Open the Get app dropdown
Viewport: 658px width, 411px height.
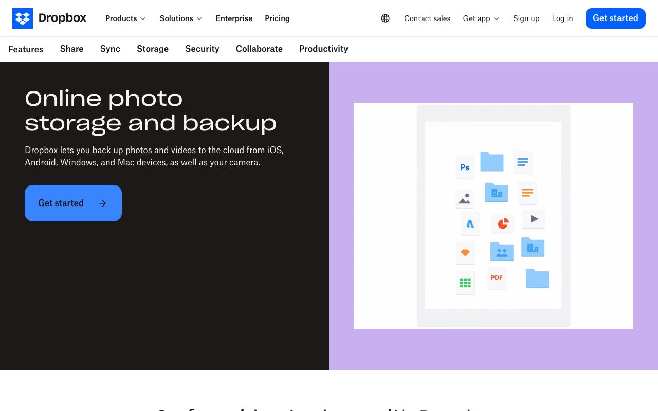click(481, 18)
